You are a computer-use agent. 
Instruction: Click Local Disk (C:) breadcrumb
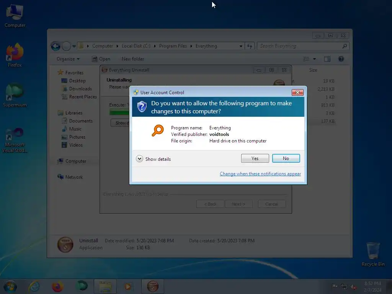click(x=136, y=46)
